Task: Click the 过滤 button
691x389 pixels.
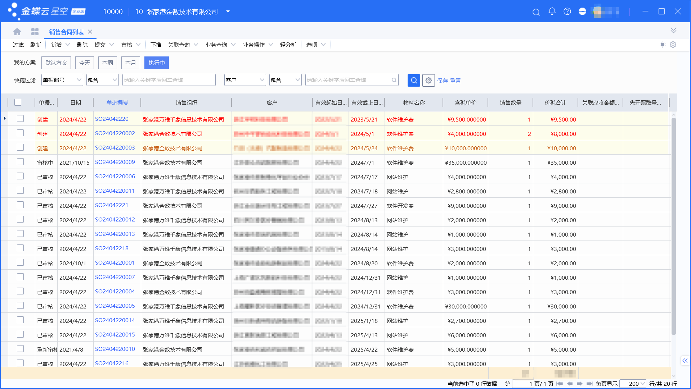Action: click(x=18, y=45)
